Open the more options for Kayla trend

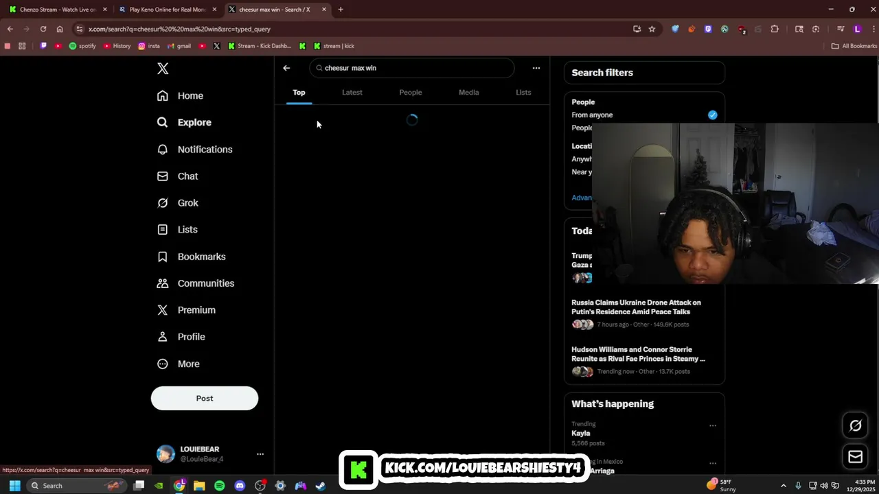coord(713,425)
